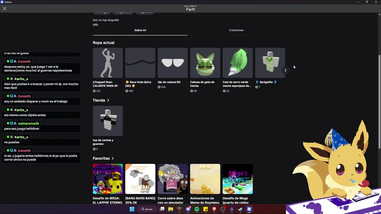This screenshot has height=214, width=381.
Task: Click the 'Favoritas' heading link
Action: point(101,158)
